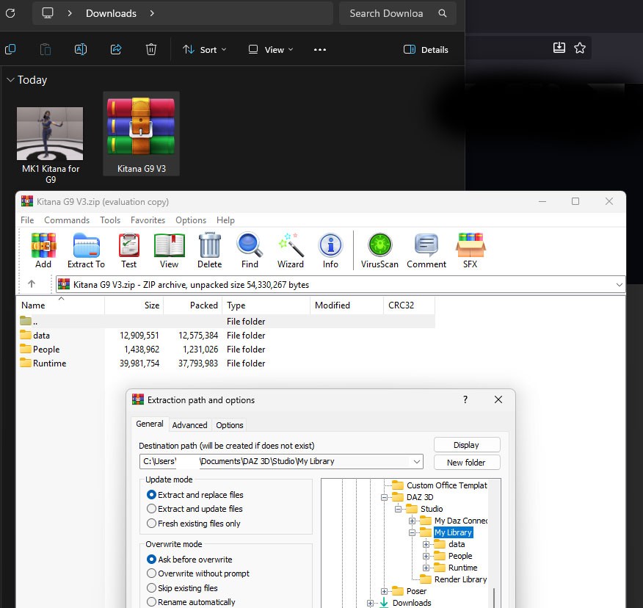Viewport: 643px width, 608px height.
Task: Open the WinRAR File menu
Action: point(27,220)
